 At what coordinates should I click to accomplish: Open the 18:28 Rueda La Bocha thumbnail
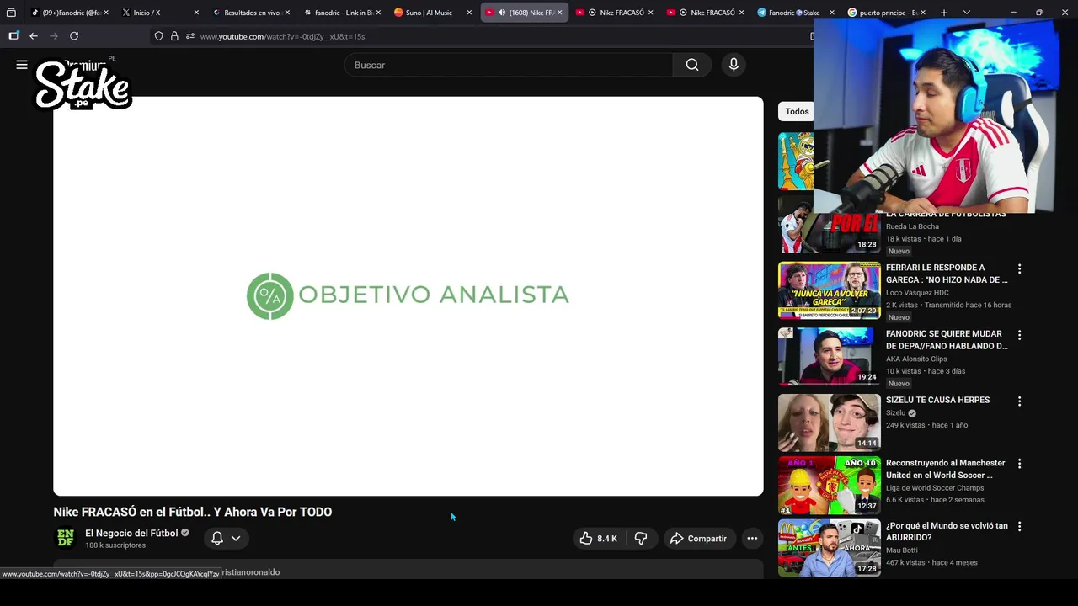point(830,225)
